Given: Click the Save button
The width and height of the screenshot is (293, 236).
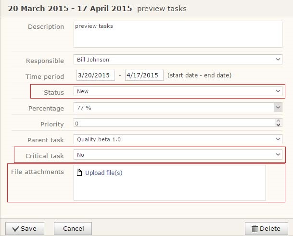Looking at the screenshot, I should pos(24,228).
